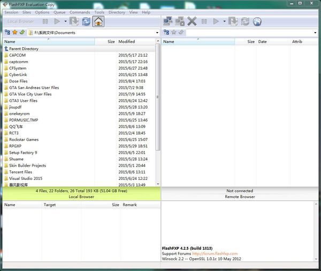Screen dimensions: 321x271
Task: Click the green up-directory icon in local pane
Action: tap(22, 33)
